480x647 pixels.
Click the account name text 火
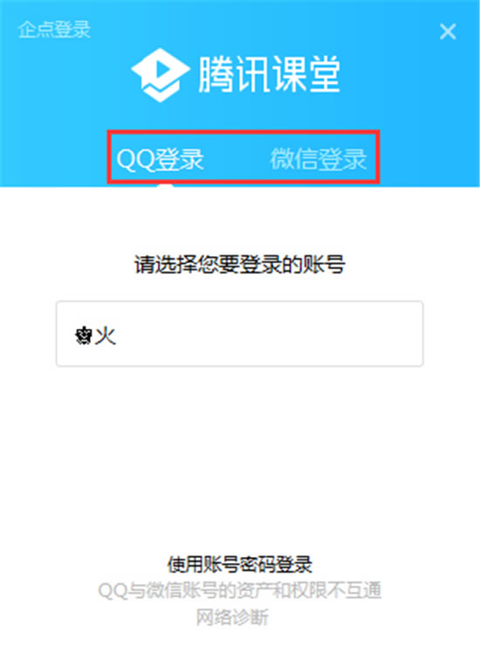coord(106,336)
